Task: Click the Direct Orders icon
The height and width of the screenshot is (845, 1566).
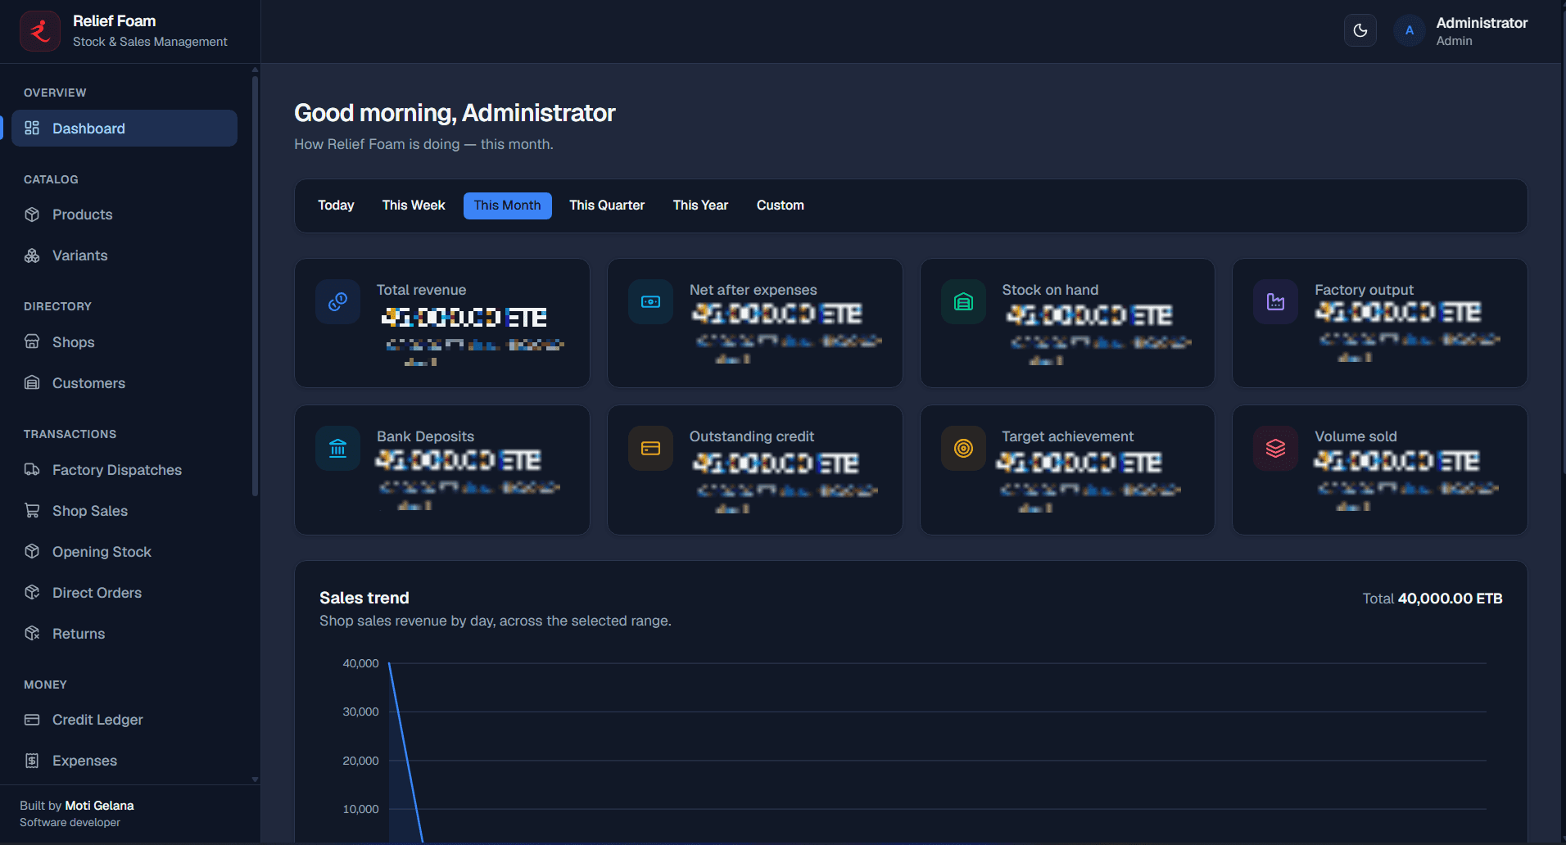Action: click(32, 592)
